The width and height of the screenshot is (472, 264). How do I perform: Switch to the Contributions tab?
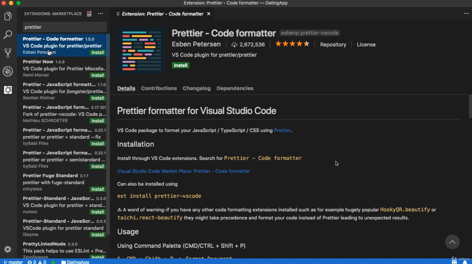coord(159,88)
